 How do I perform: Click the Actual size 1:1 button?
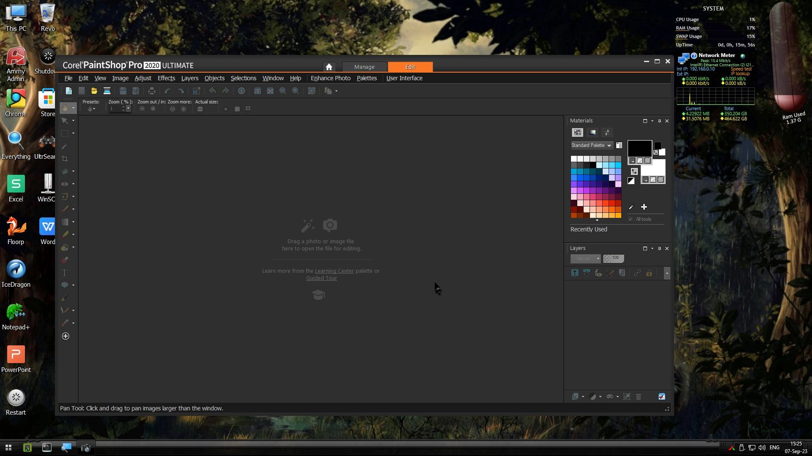coord(200,109)
